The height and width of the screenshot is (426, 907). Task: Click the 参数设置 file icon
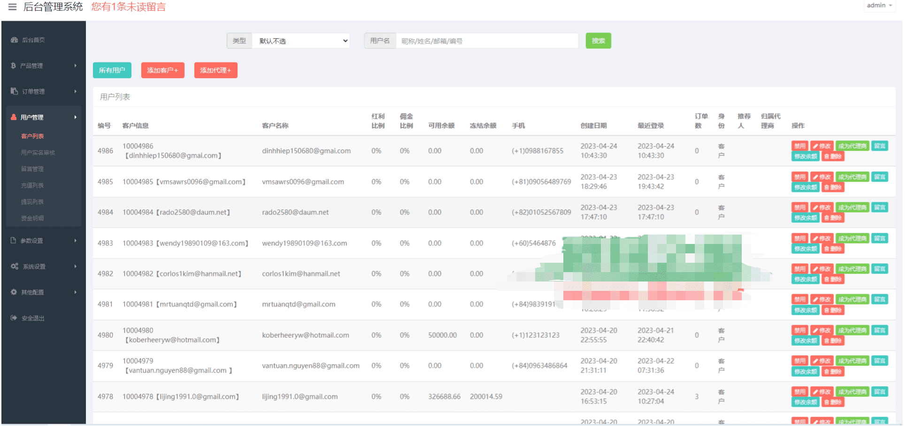click(x=14, y=241)
